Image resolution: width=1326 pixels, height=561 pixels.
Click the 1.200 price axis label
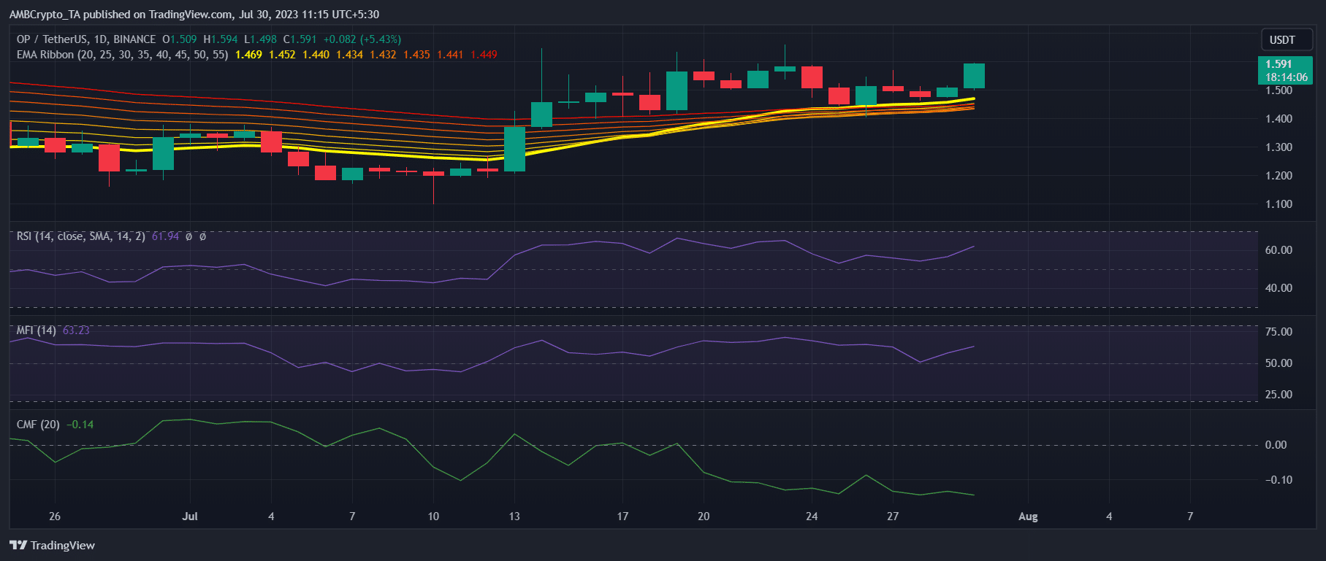coord(1279,176)
